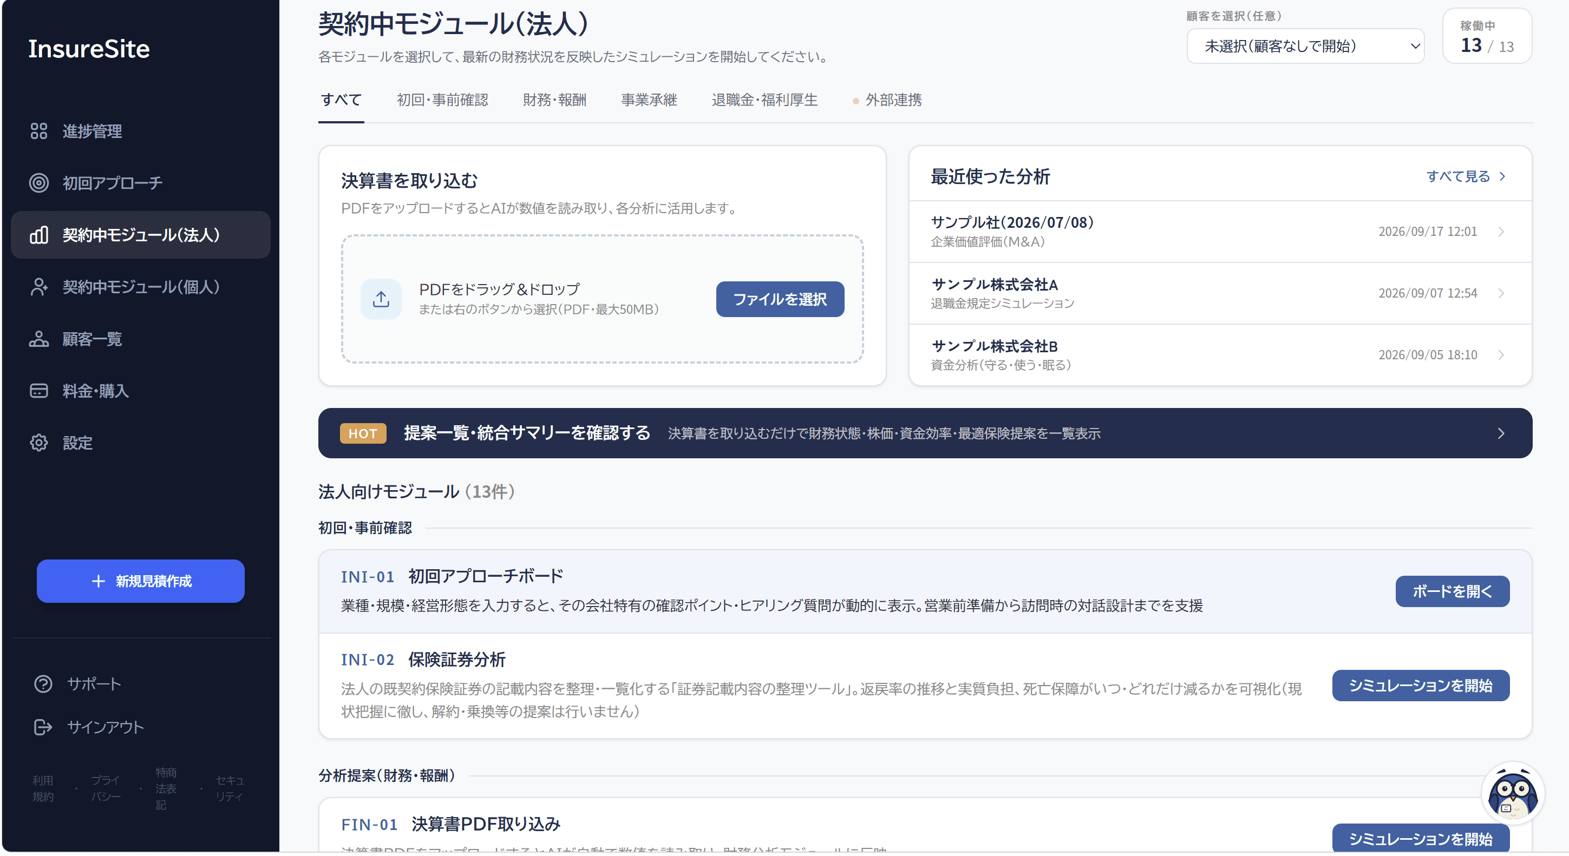Expand サンプル社(2026/07/08) row chevron

(x=1501, y=232)
